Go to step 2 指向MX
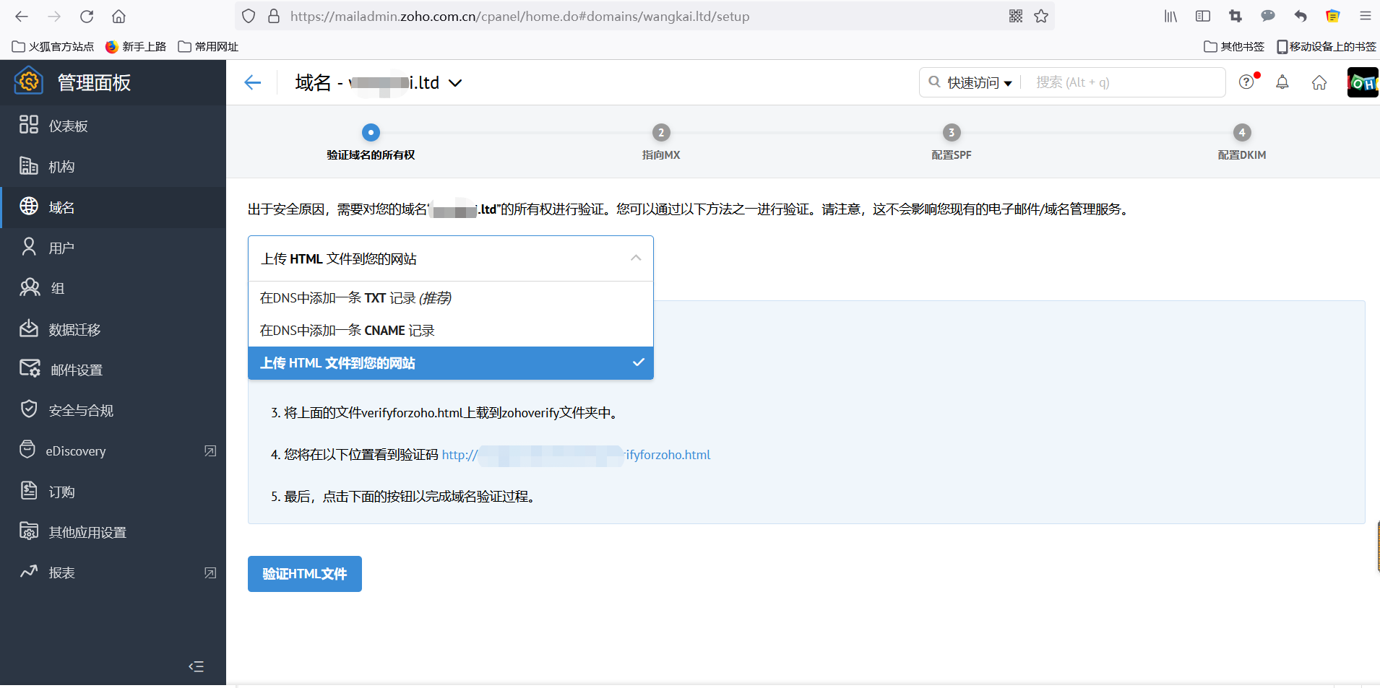 661,141
